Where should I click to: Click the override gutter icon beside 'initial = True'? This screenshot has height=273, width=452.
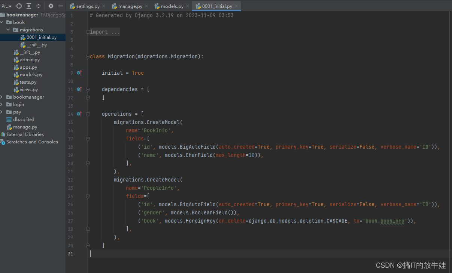click(x=79, y=73)
